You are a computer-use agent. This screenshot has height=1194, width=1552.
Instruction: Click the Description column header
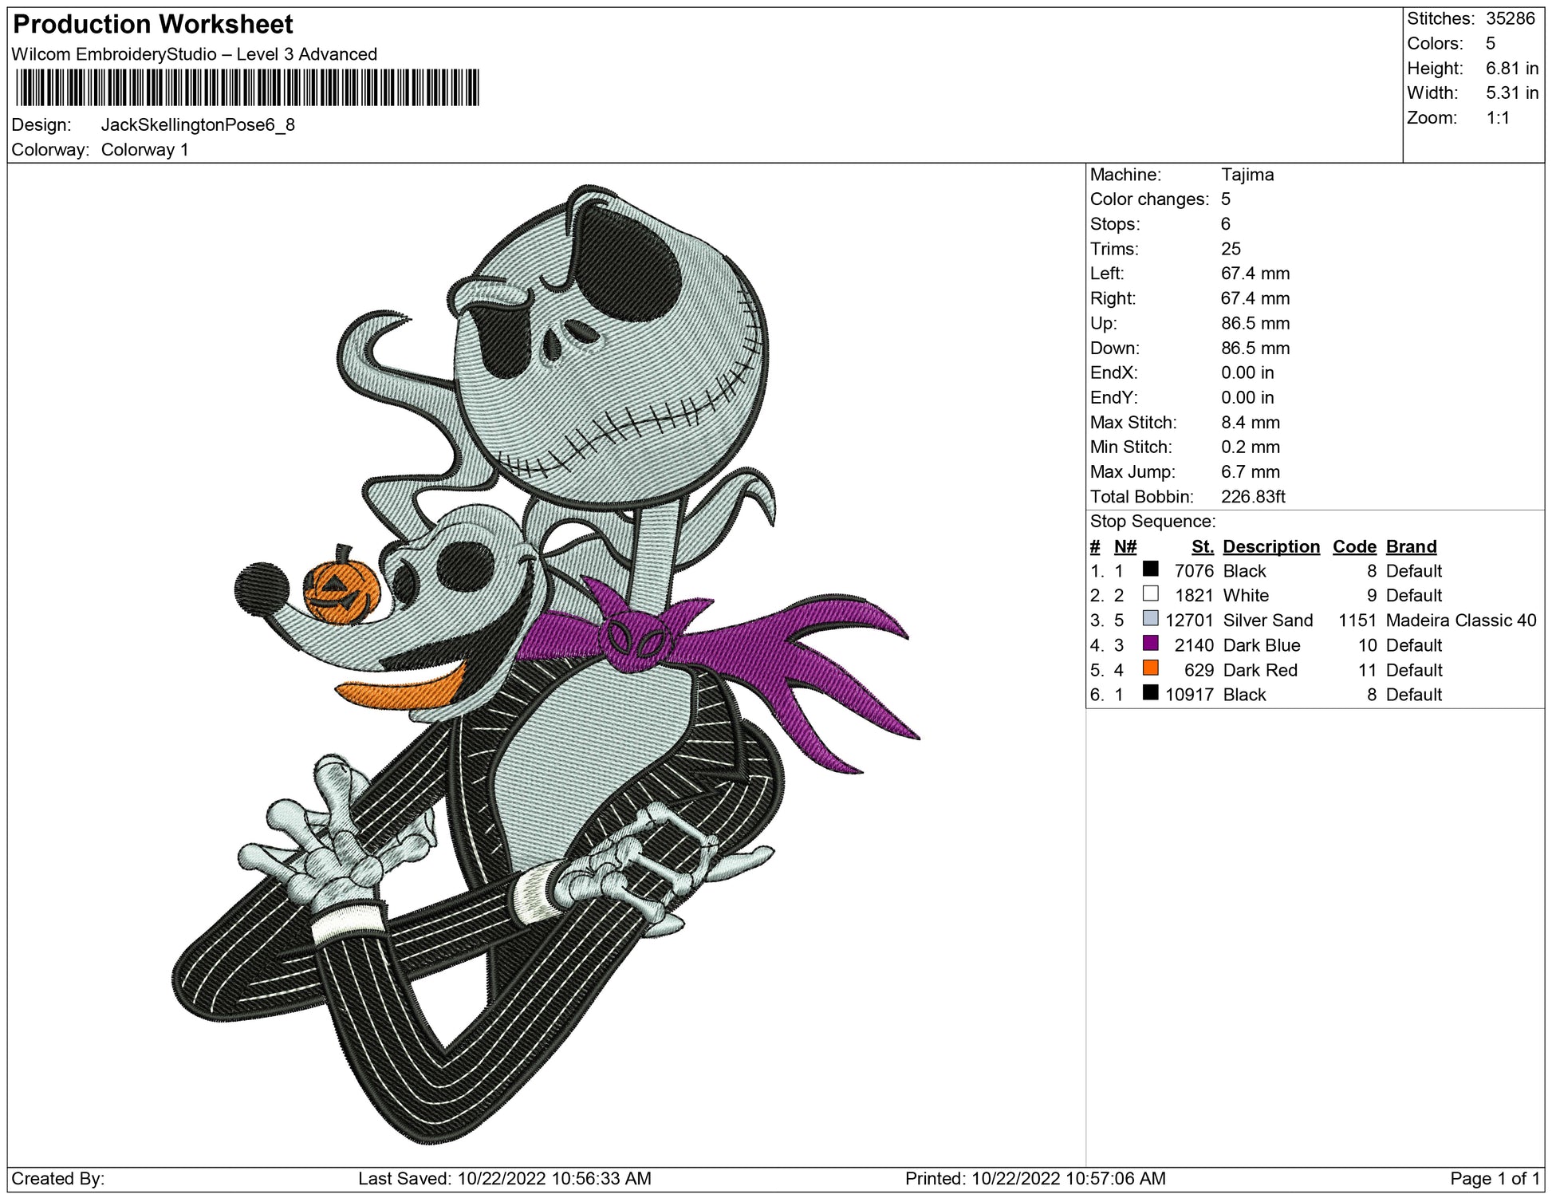click(1270, 546)
